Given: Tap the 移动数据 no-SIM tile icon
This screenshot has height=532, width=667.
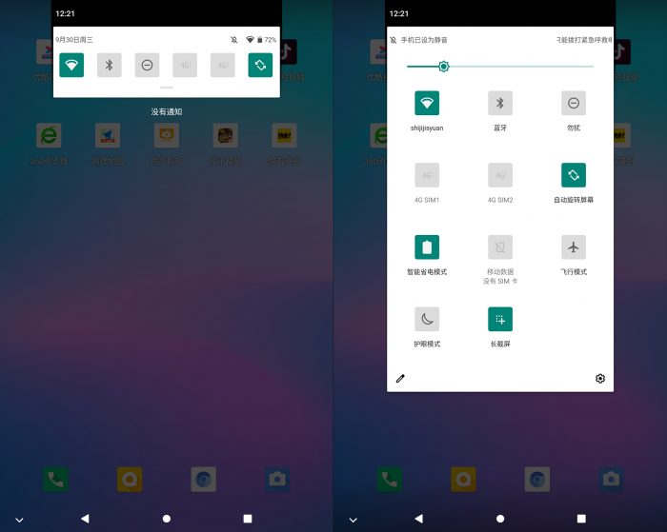Looking at the screenshot, I should click(500, 247).
